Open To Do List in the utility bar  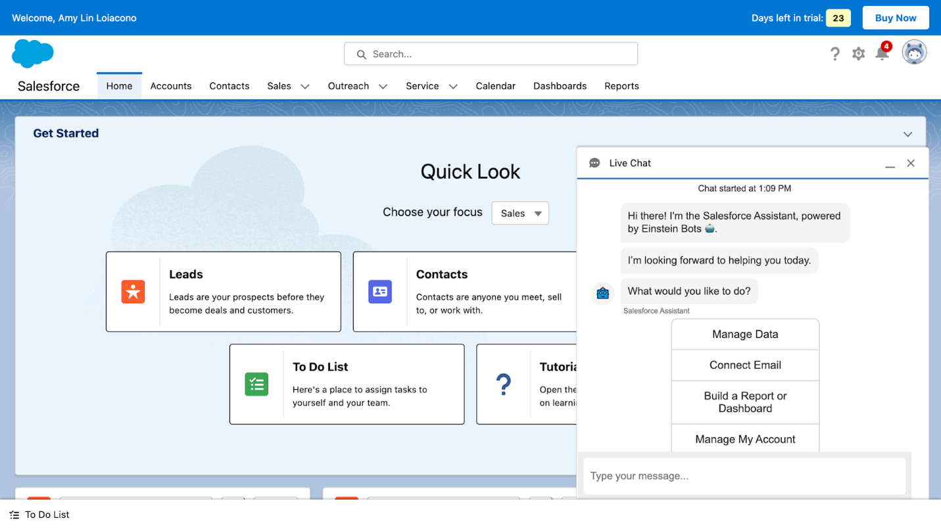point(39,515)
